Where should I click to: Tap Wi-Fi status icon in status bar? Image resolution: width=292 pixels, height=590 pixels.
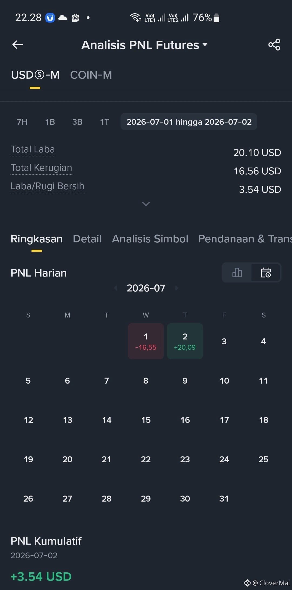[x=135, y=18]
